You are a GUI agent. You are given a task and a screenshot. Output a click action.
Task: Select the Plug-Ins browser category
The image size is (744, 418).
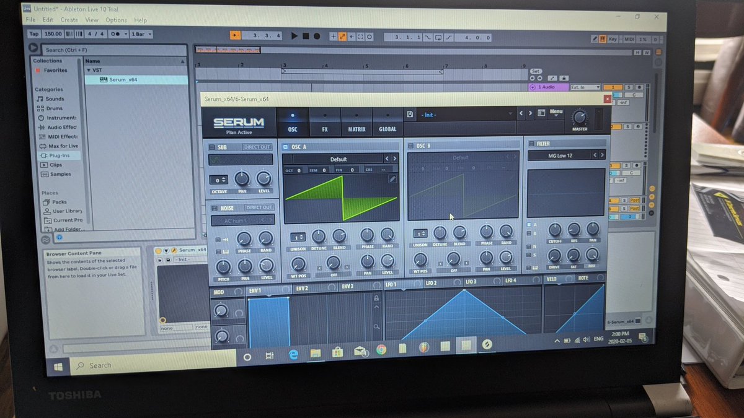click(59, 155)
